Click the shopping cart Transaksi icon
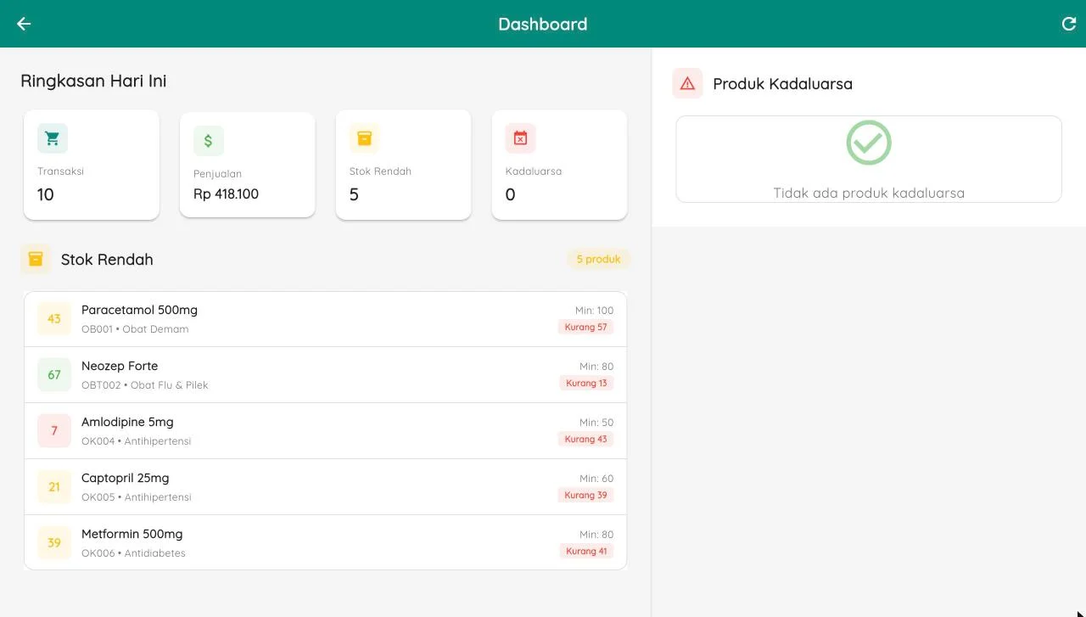 pos(53,138)
